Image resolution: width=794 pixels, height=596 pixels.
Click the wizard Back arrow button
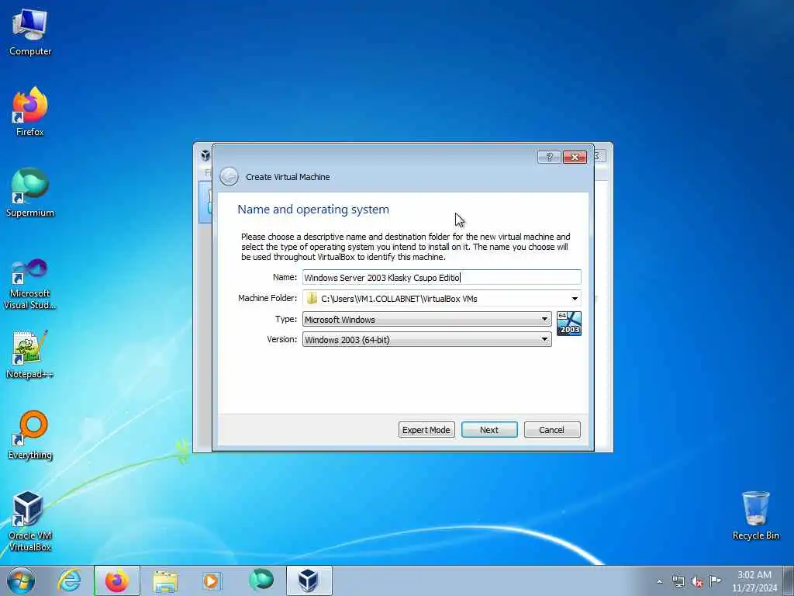coord(229,177)
